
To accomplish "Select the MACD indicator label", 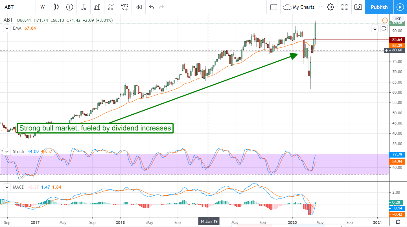I will pyautogui.click(x=19, y=187).
